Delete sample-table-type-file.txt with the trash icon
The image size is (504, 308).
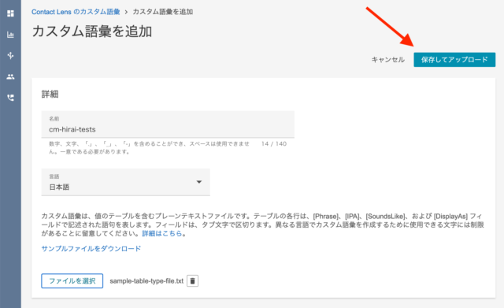(x=192, y=281)
